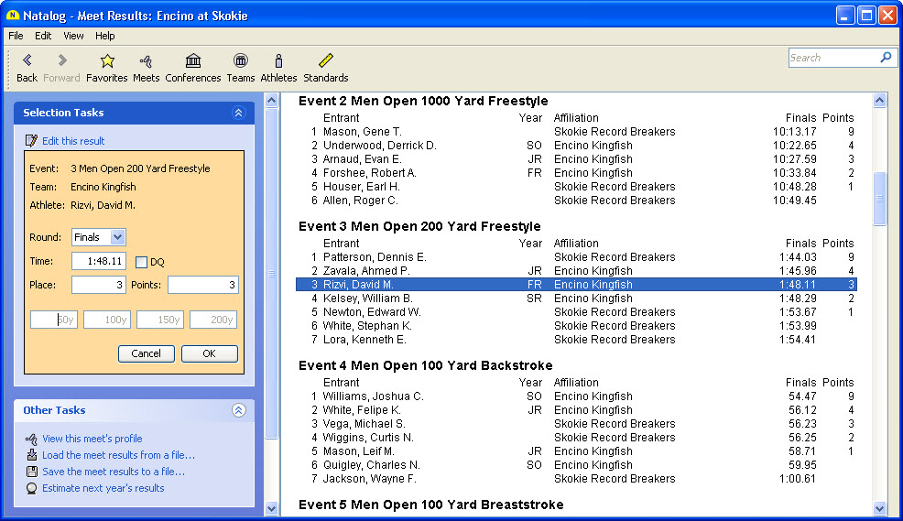Open the Help menu

point(105,36)
